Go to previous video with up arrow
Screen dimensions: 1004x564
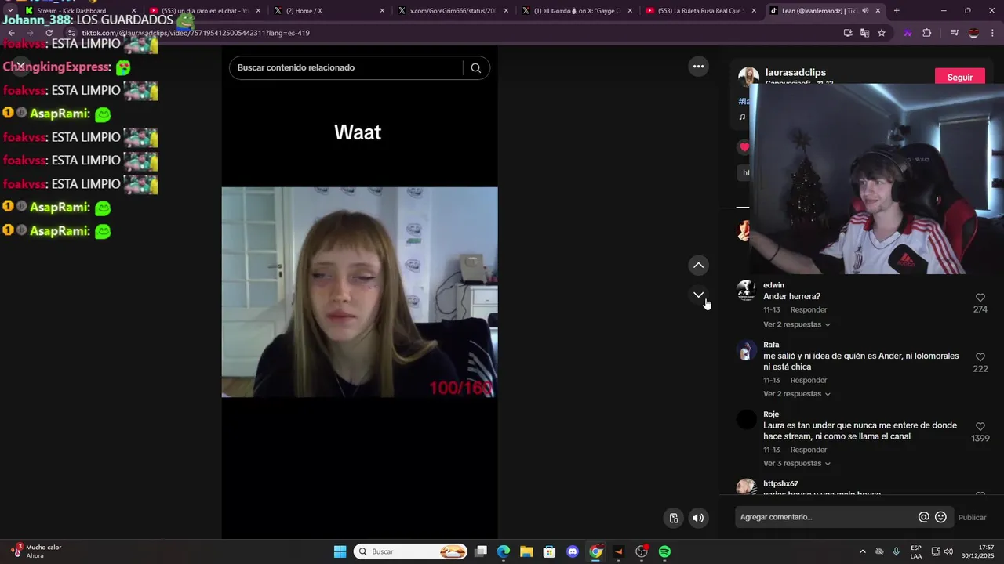click(x=698, y=266)
